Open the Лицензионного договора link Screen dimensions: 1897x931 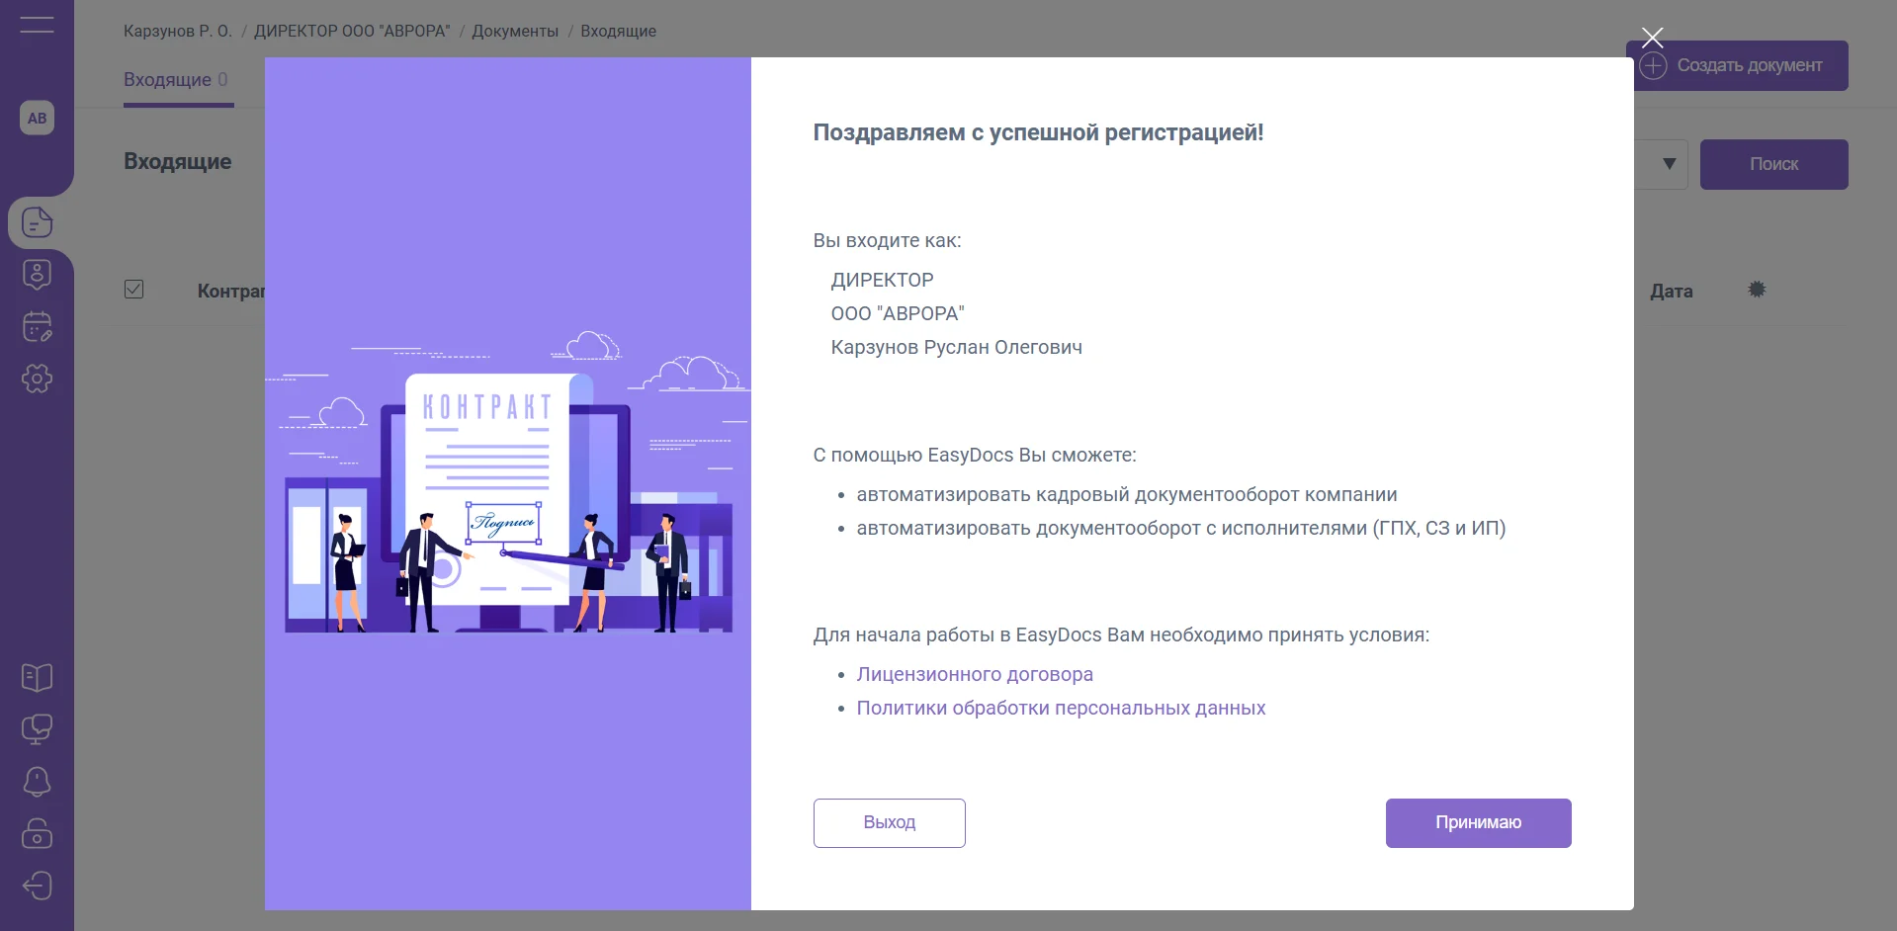point(975,674)
